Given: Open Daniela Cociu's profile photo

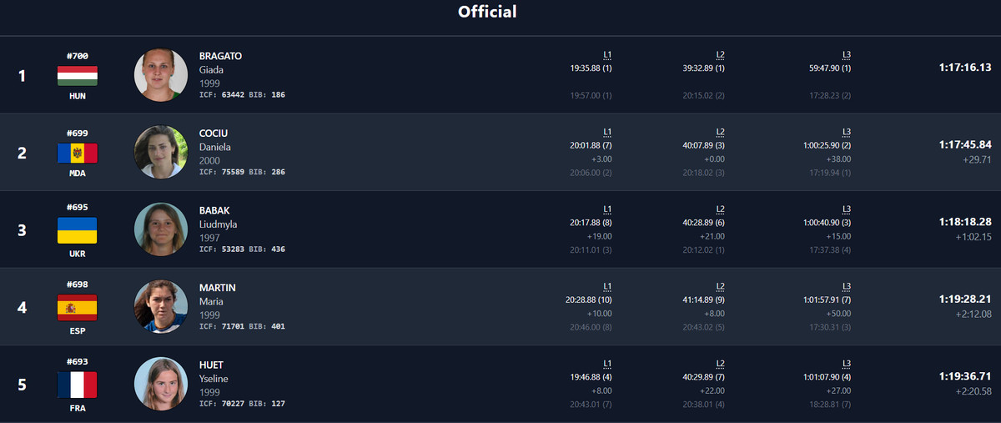Looking at the screenshot, I should [161, 152].
